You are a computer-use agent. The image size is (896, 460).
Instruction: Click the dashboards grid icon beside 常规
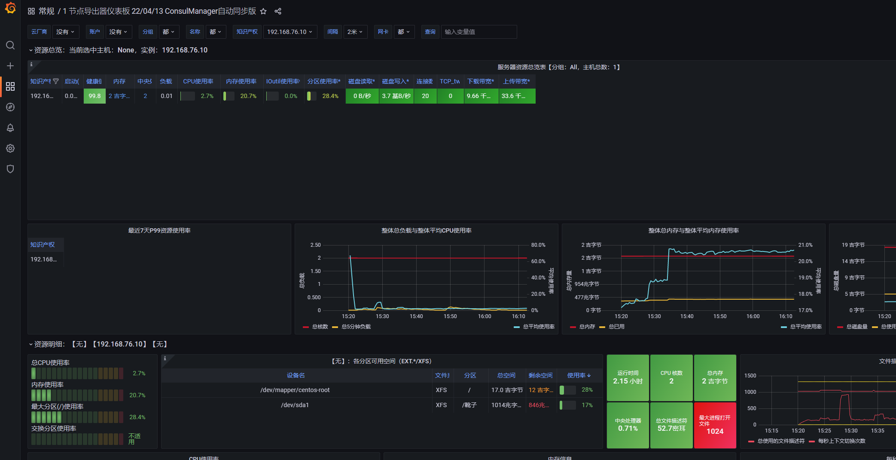pyautogui.click(x=31, y=11)
